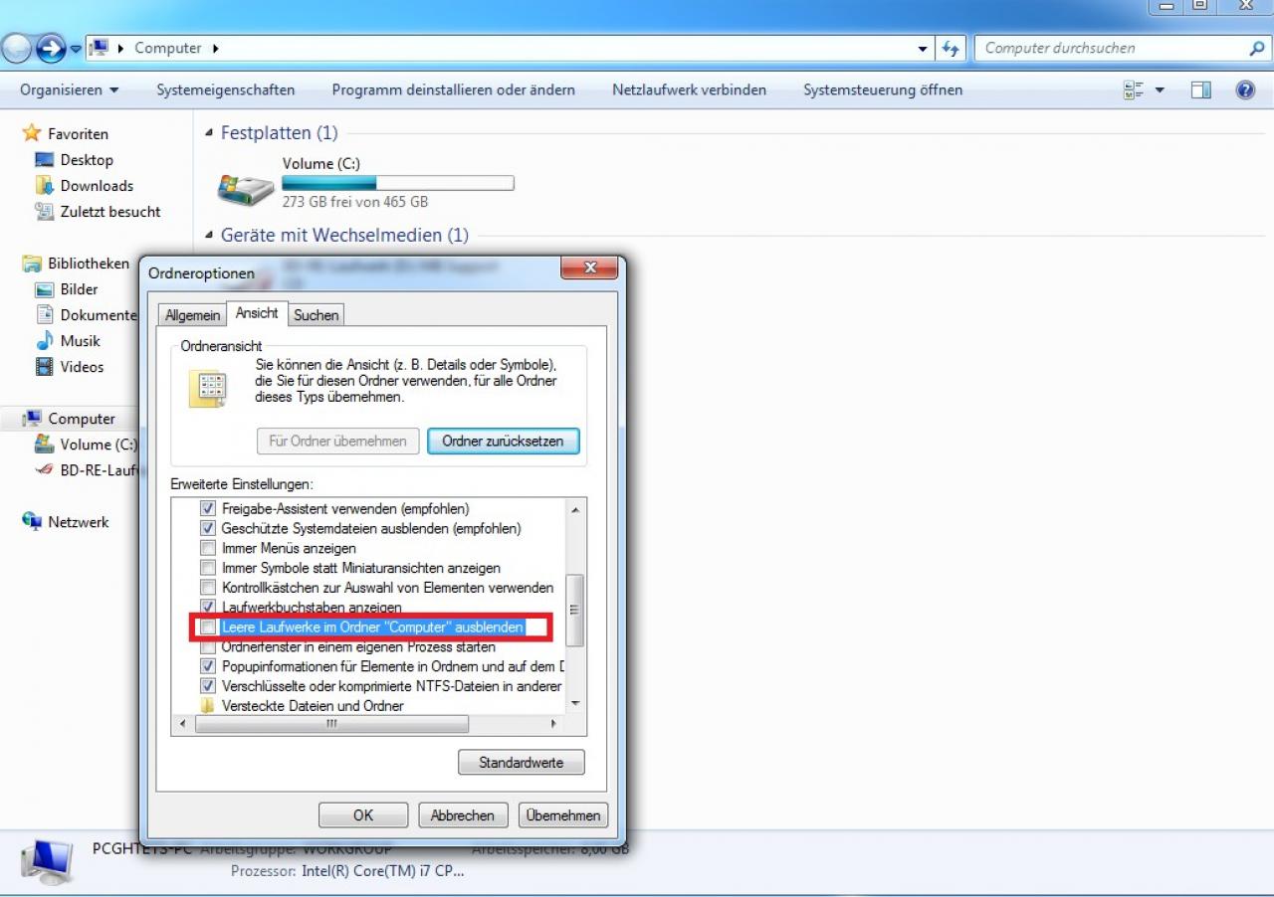
Task: Open recent locations dropdown beside navigation arrows
Action: (76, 49)
